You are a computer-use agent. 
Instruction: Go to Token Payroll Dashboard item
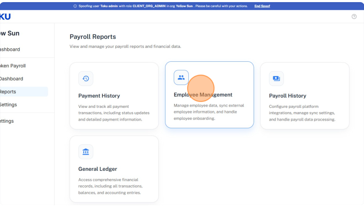[11, 79]
